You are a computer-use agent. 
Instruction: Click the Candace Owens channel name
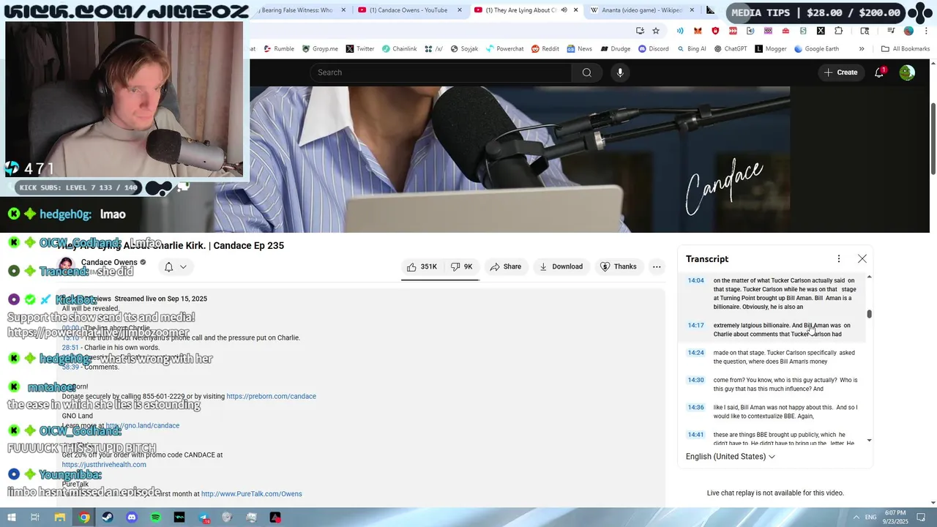click(109, 262)
